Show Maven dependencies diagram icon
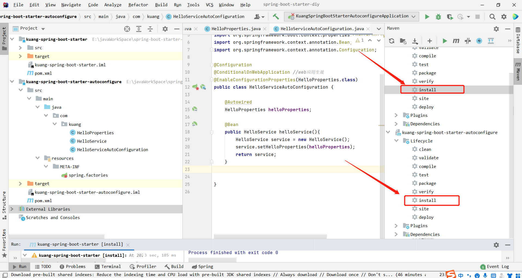 click(491, 41)
